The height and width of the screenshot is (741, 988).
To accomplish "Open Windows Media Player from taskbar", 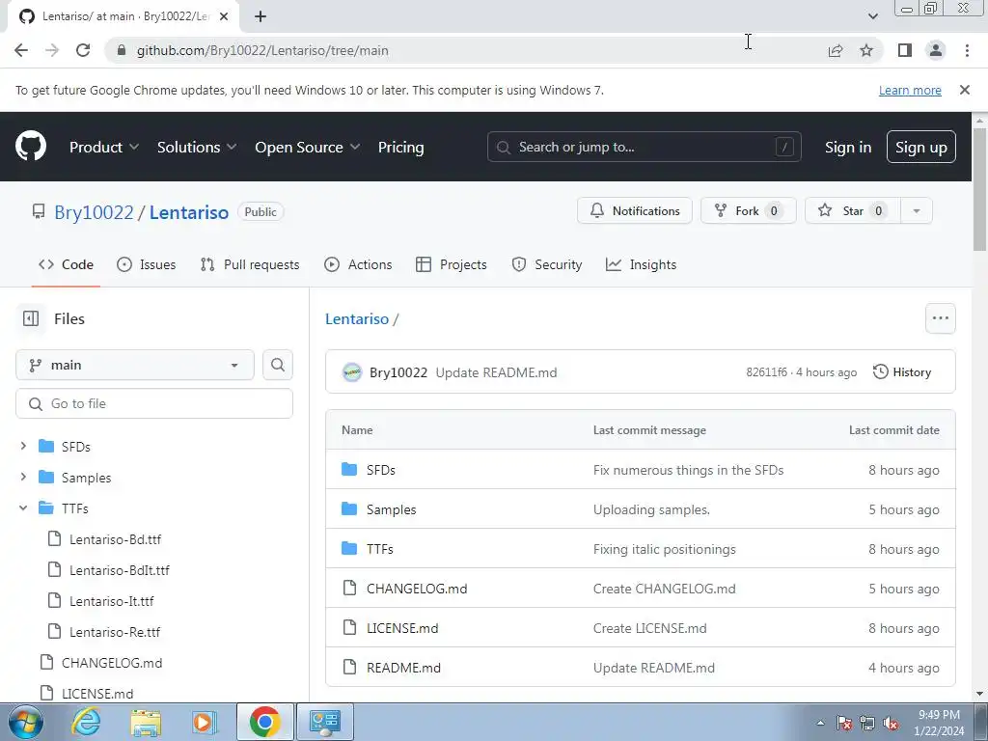I will pos(205,722).
